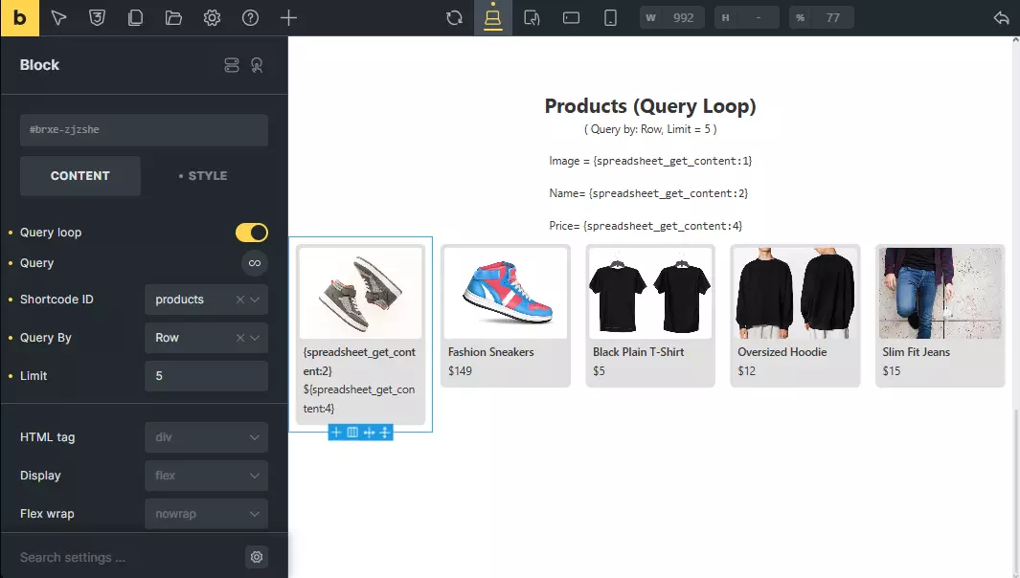The image size is (1020, 578).
Task: Click the $12 price text
Action: coord(747,371)
